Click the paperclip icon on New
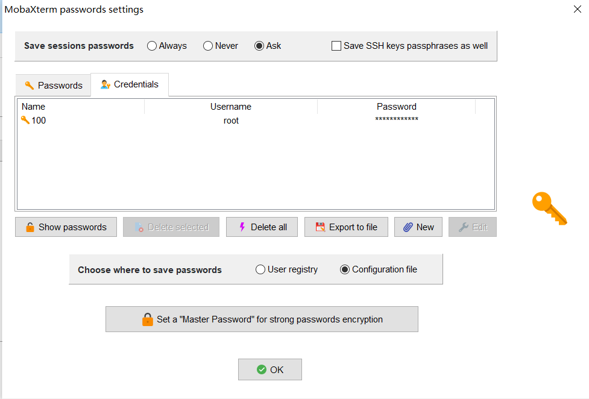589x399 pixels. point(408,227)
